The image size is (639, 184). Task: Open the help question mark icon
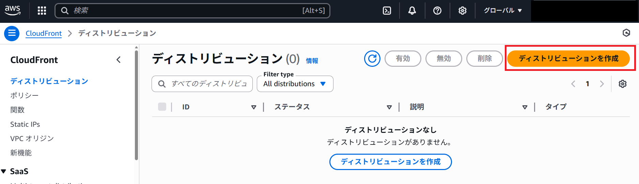click(x=437, y=11)
